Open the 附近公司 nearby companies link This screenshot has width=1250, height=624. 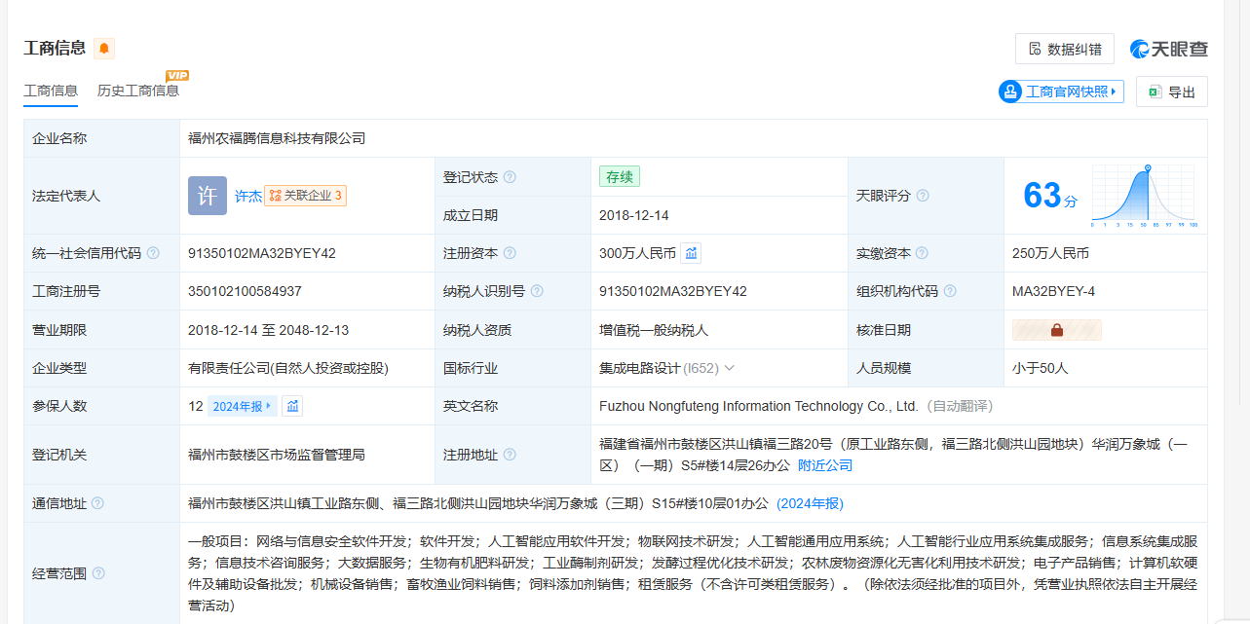click(x=824, y=465)
